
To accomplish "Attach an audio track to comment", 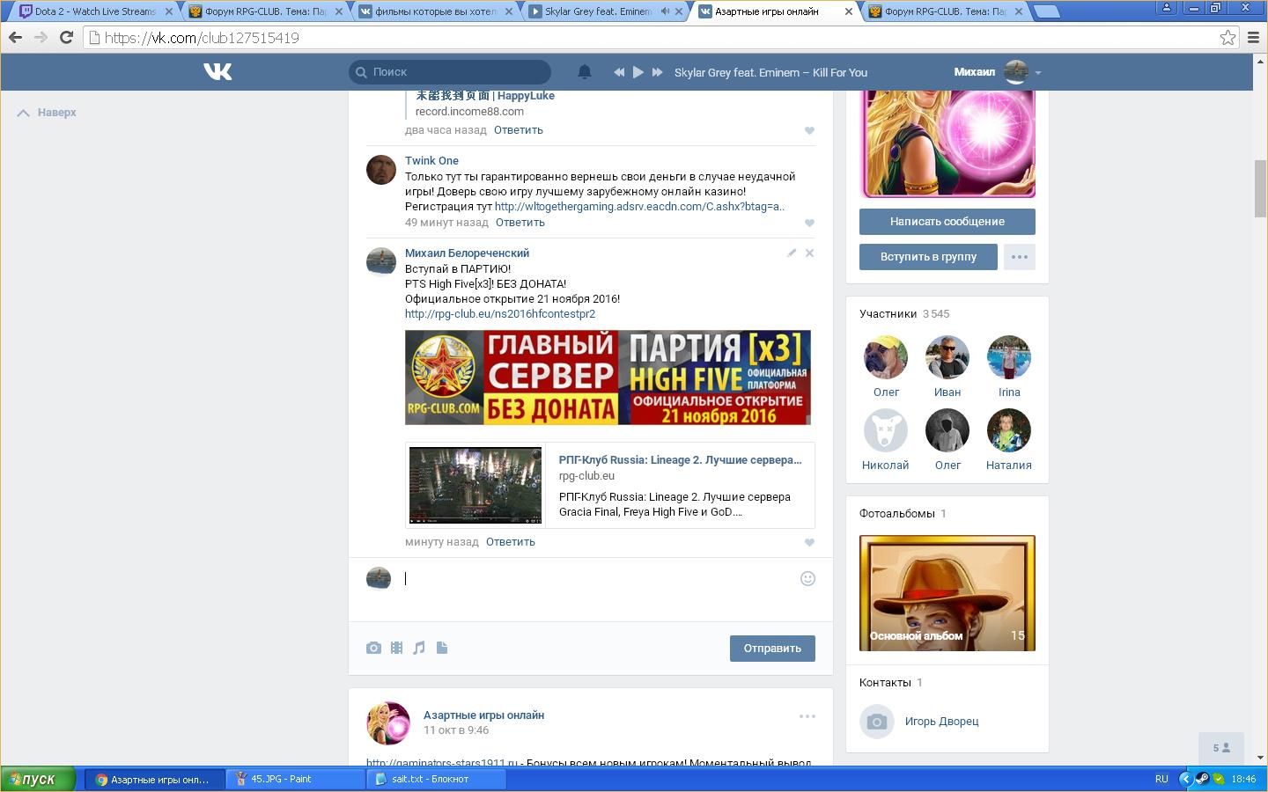I will click(419, 649).
